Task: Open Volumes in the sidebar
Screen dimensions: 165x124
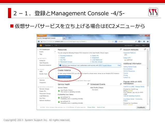Action: [x=42, y=80]
